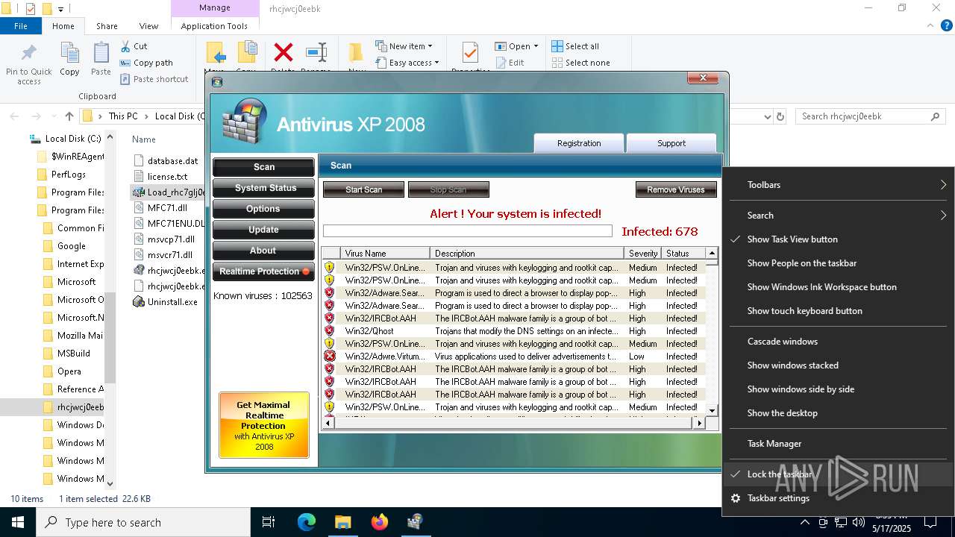This screenshot has height=537, width=955.
Task: Click the Select none icon
Action: click(557, 63)
